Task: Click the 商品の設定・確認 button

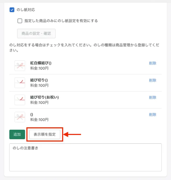Action: 36,33
